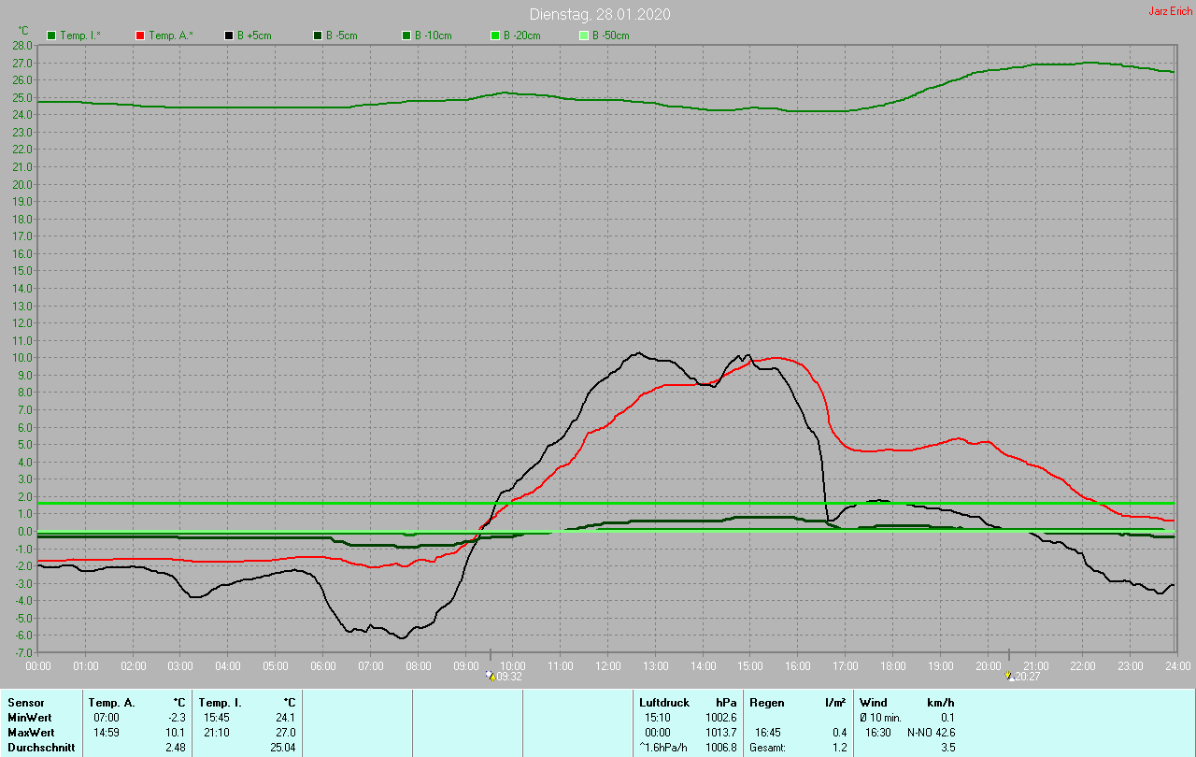Screen dimensions: 1196x757
Task: Click the Wind column header
Action: point(874,702)
